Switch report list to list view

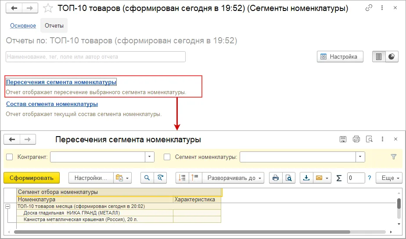[379, 56]
